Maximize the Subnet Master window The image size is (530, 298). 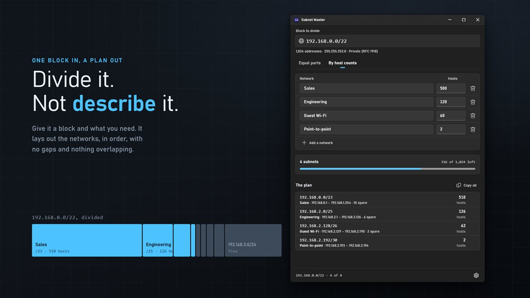pyautogui.click(x=464, y=19)
